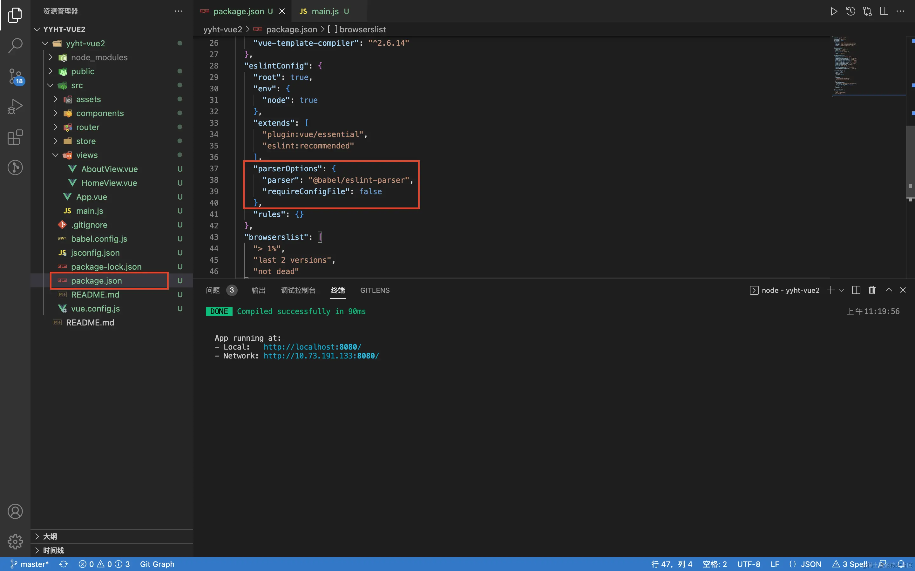Open the Search view in activity bar

click(x=15, y=45)
